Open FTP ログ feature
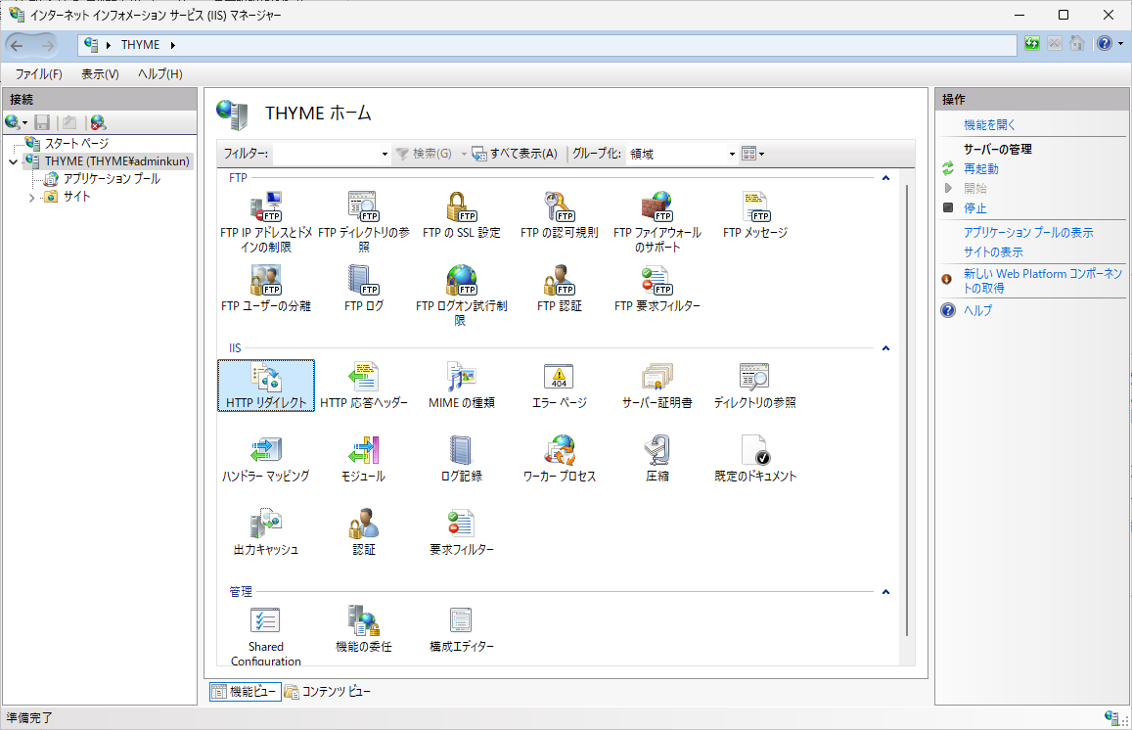1132x730 pixels. click(x=364, y=288)
